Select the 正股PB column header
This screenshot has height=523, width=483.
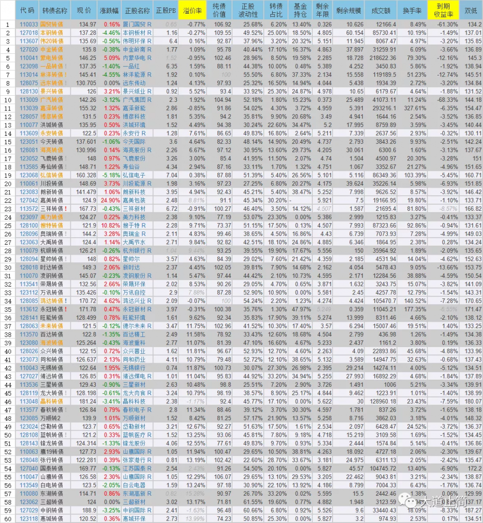pos(166,10)
